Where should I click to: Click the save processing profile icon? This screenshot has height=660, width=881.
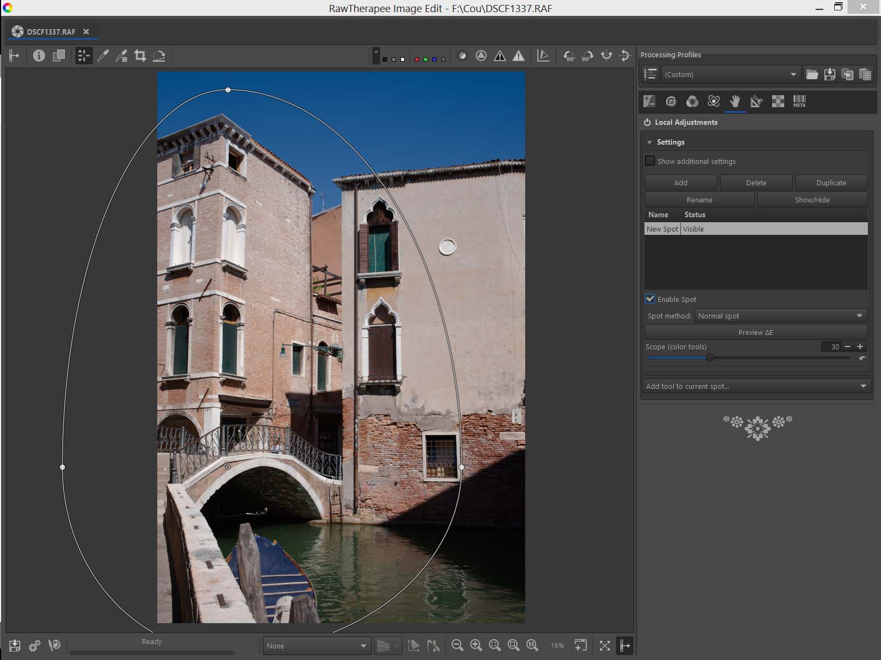click(x=830, y=74)
